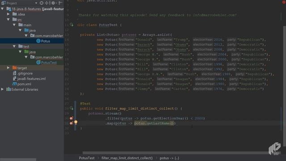Image resolution: width=286 pixels, height=161 pixels.
Task: Collapse the test folder
Action: tap(14, 47)
